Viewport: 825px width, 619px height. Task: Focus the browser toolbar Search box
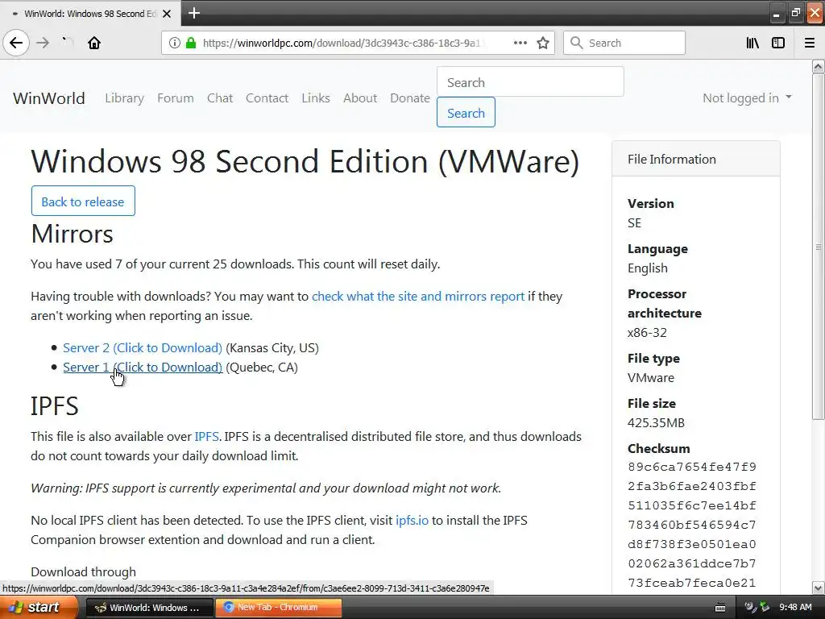pyautogui.click(x=624, y=43)
